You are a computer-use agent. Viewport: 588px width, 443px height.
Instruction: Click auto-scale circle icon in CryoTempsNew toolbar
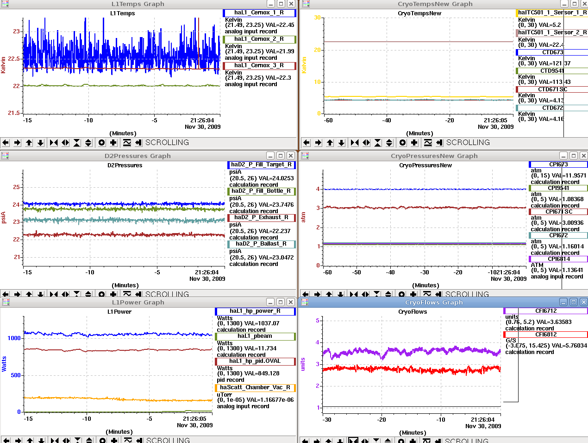[x=403, y=143]
